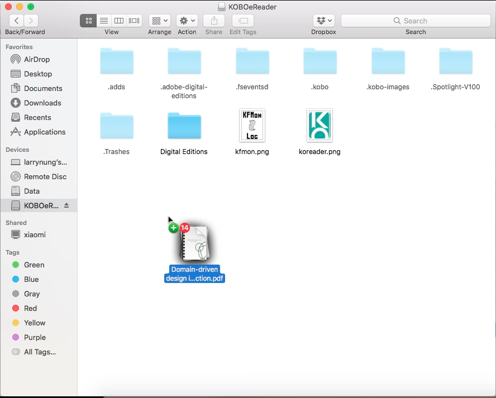Show All Tags in sidebar
The image size is (496, 398).
coord(39,352)
